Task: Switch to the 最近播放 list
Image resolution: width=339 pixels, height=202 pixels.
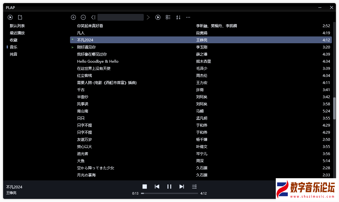Action: (17, 33)
